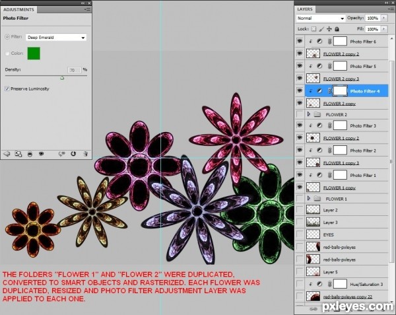Click the FLOWER 2 copy 2 layer thumbnail
This screenshot has width=396, height=315.
click(313, 53)
